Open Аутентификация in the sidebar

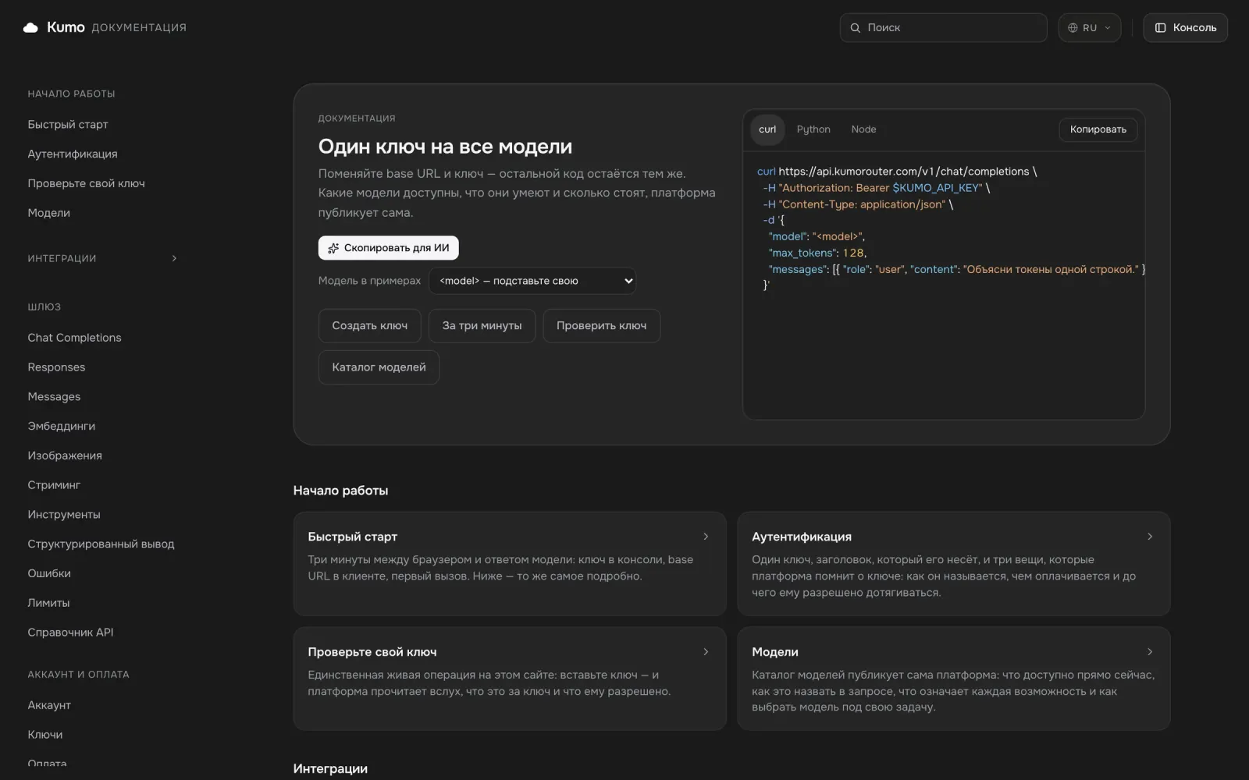[x=73, y=154]
